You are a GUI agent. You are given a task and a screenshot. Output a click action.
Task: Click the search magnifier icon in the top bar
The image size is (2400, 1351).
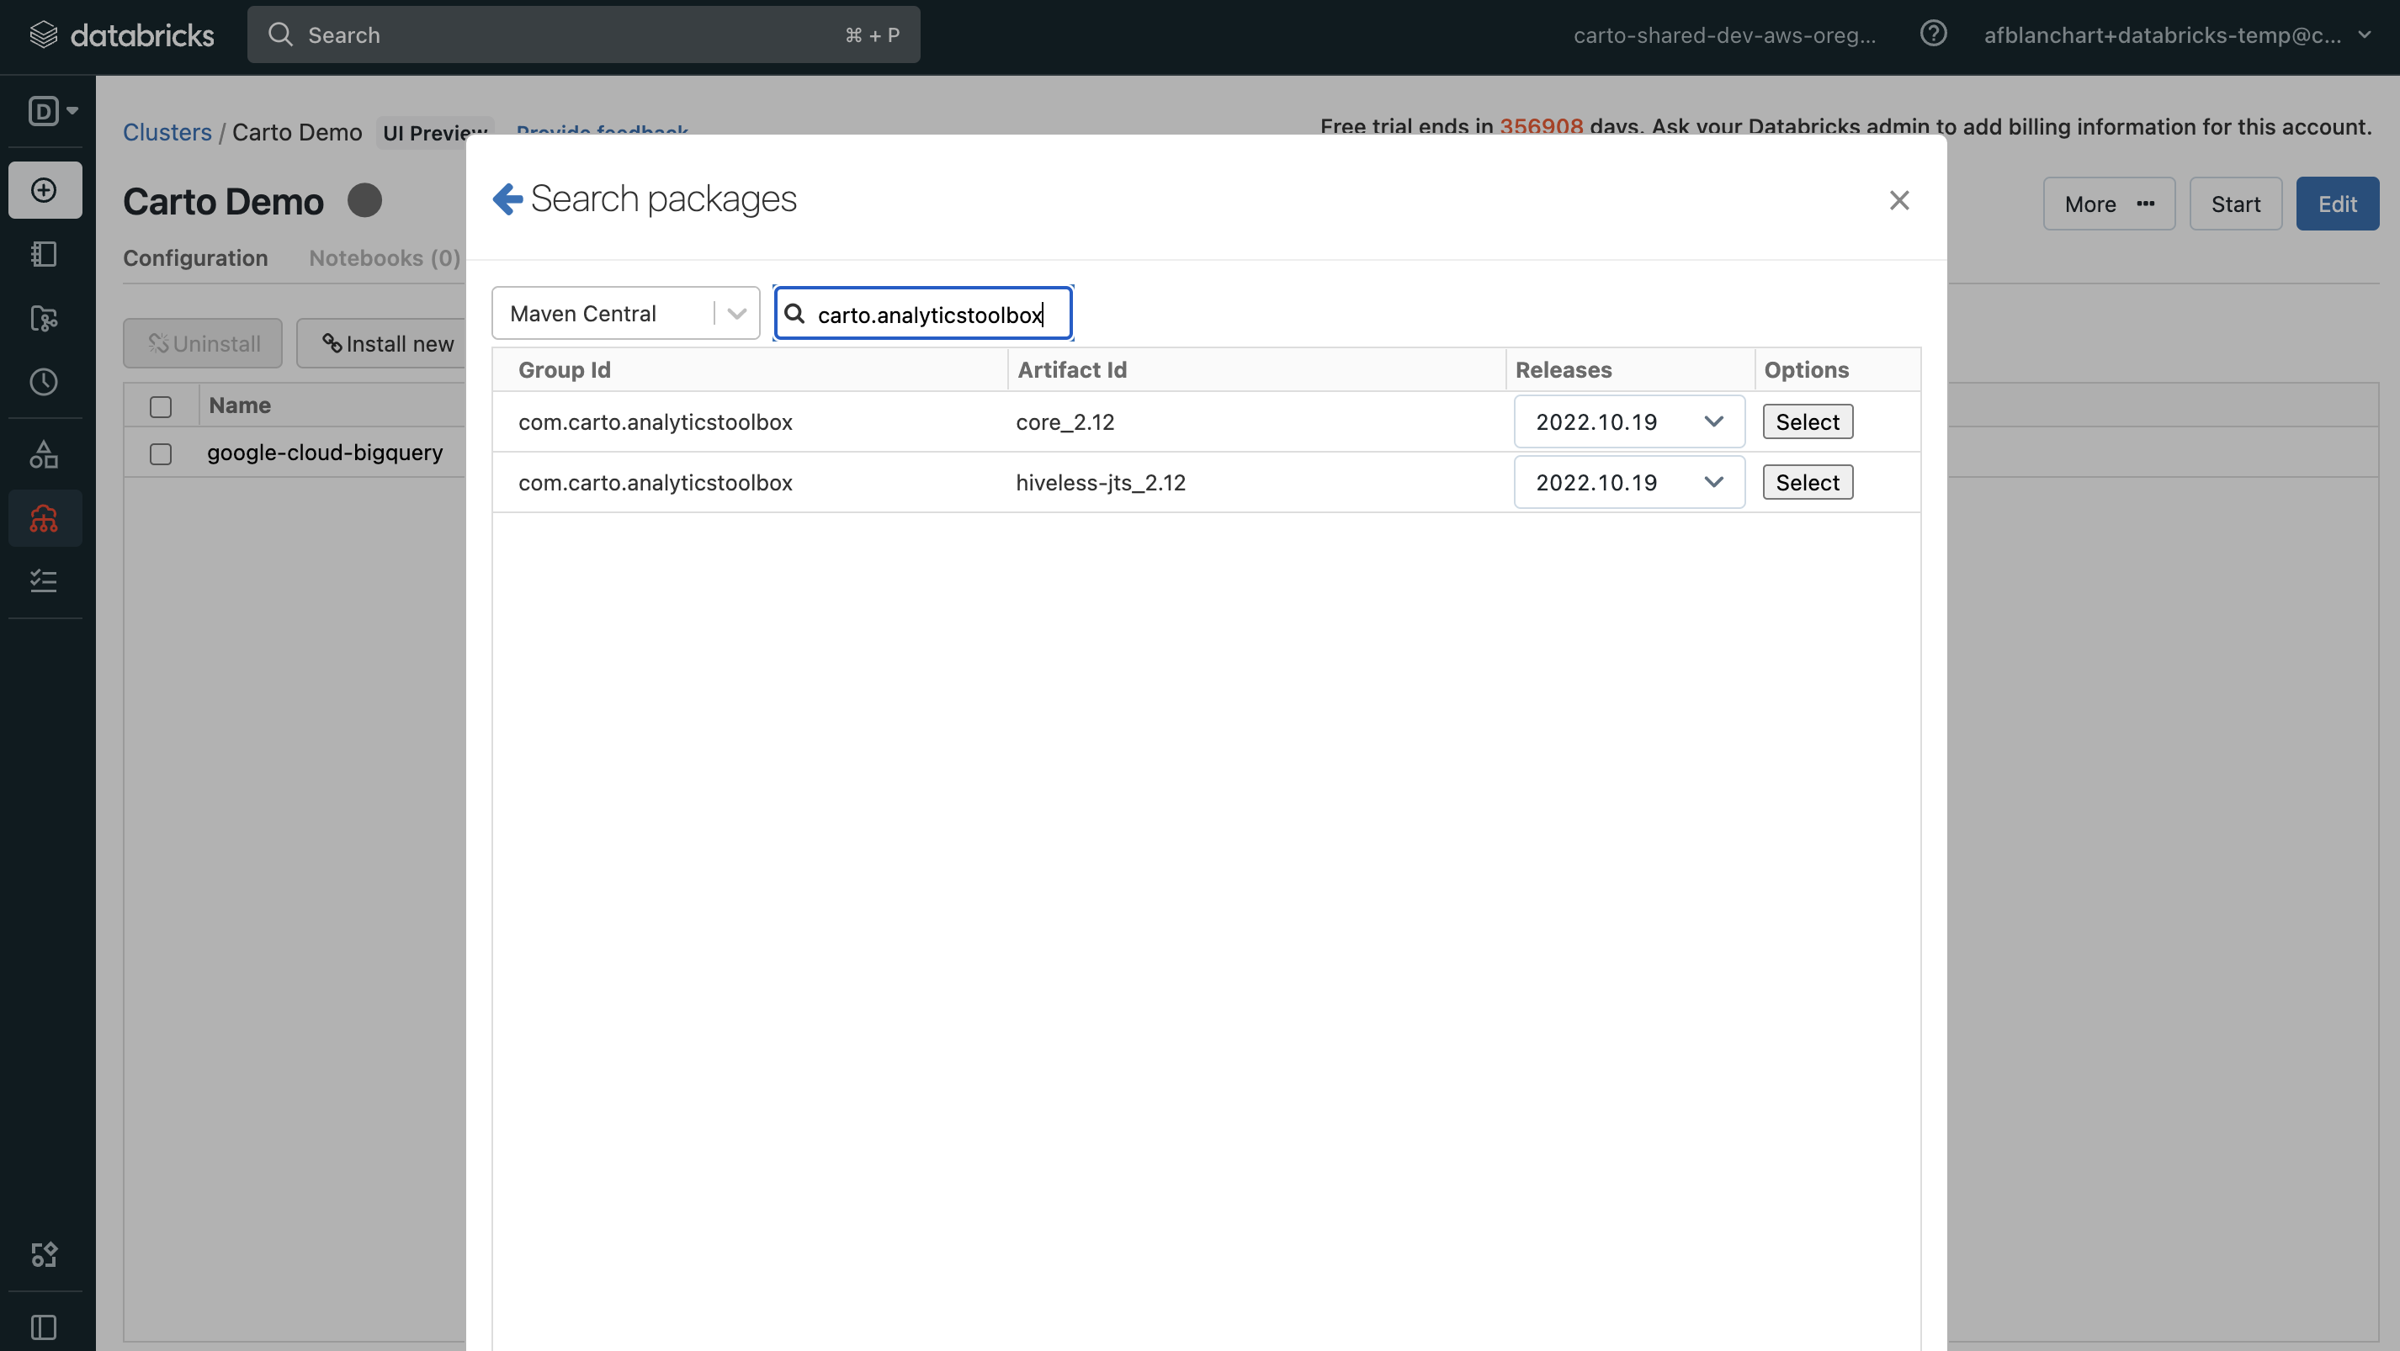point(280,35)
